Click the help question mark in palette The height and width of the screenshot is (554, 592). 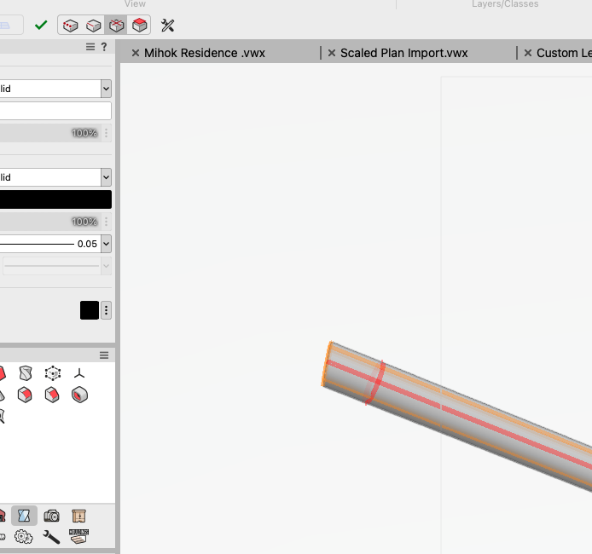[x=104, y=47]
